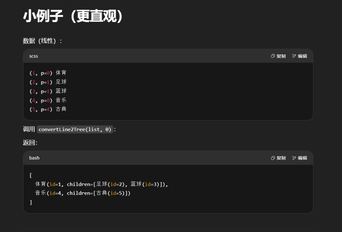Click the convertLine2Tree(list, 0) inline code
The image size is (342, 232).
coord(75,129)
